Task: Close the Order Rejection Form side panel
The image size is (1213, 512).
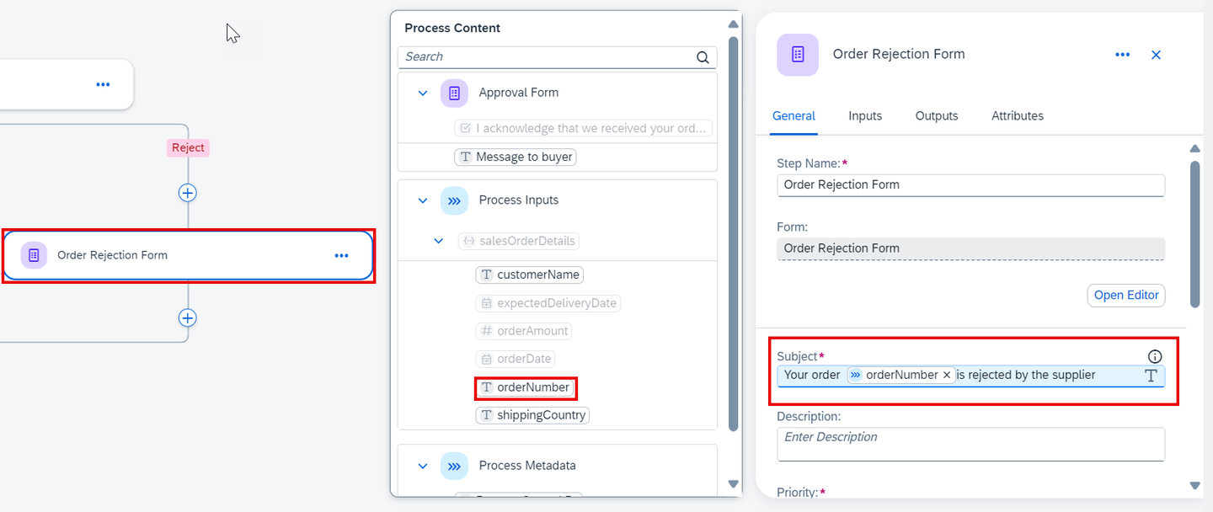Action: [1156, 55]
